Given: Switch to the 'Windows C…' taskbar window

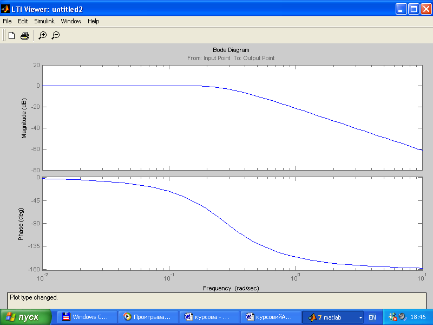Looking at the screenshot, I should [x=87, y=317].
